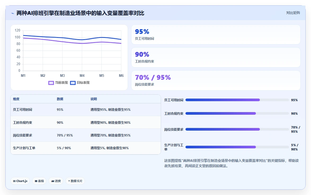Click the 岗位技能要求 progress bar

pyautogui.click(x=237, y=129)
